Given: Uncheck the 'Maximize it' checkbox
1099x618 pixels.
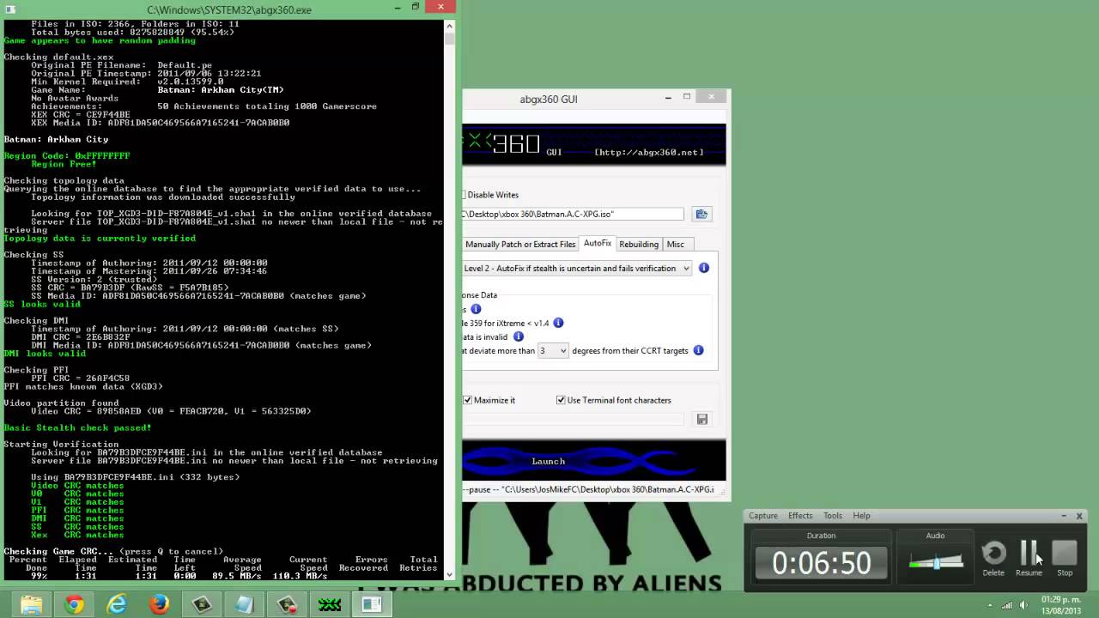Looking at the screenshot, I should click(468, 400).
